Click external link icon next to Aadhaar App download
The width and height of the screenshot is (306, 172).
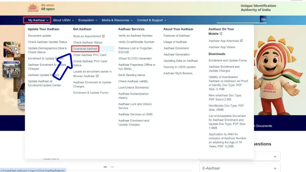click(241, 41)
